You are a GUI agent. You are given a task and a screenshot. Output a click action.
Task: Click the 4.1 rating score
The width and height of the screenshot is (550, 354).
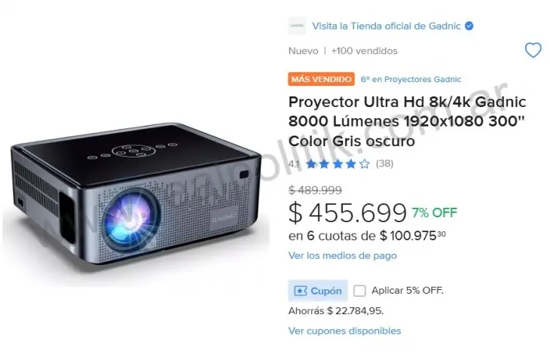294,163
